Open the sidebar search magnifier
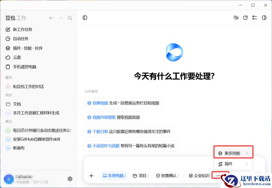 [x=70, y=18]
